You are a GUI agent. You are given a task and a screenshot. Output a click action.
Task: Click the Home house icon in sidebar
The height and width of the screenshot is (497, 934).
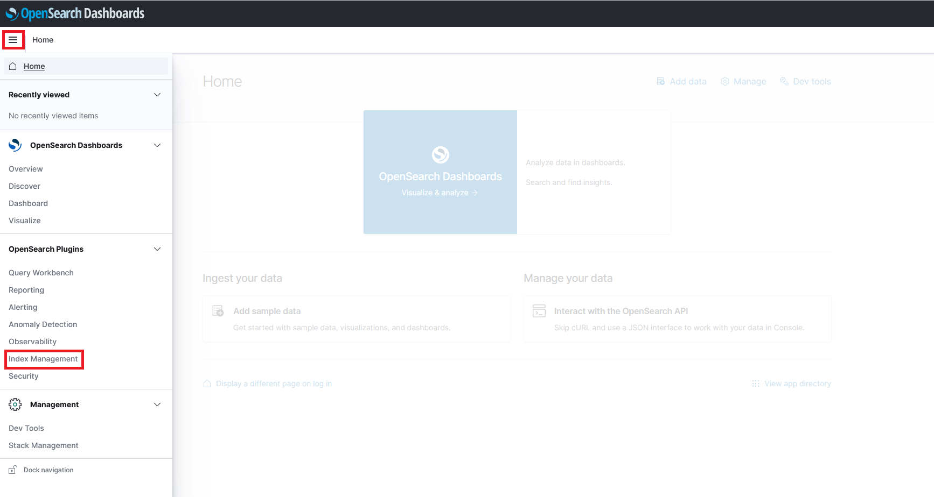(13, 66)
